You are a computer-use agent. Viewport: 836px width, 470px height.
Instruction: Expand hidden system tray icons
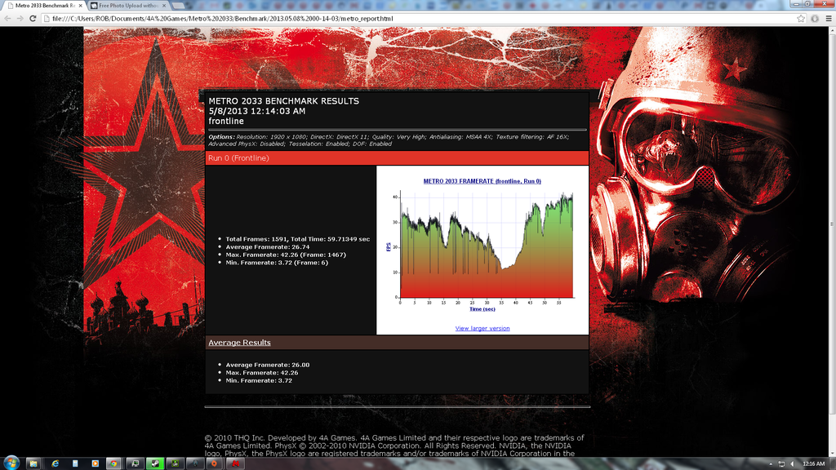pos(771,463)
